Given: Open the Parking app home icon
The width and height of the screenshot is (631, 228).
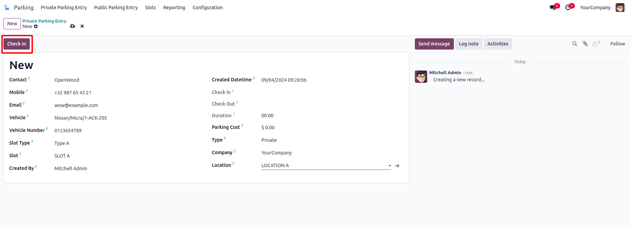Looking at the screenshot, I should click(x=7, y=8).
